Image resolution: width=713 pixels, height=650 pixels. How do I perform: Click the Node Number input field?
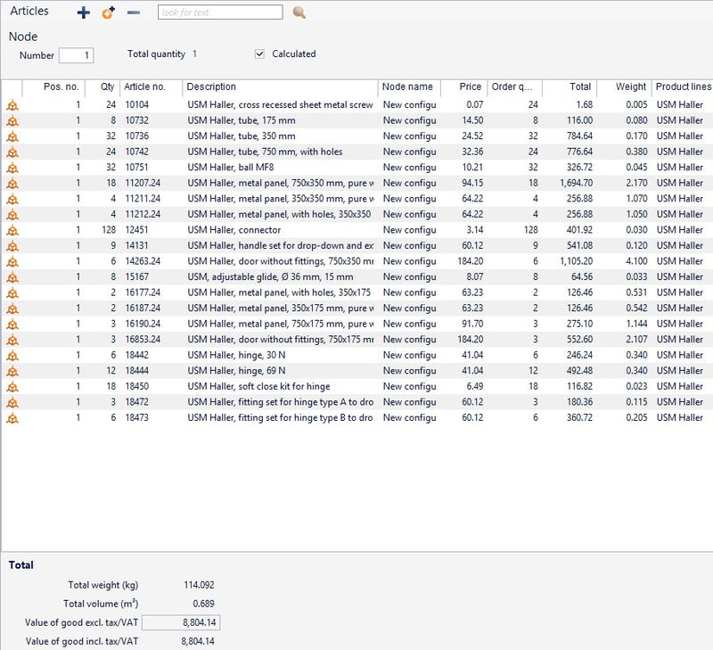[x=77, y=55]
